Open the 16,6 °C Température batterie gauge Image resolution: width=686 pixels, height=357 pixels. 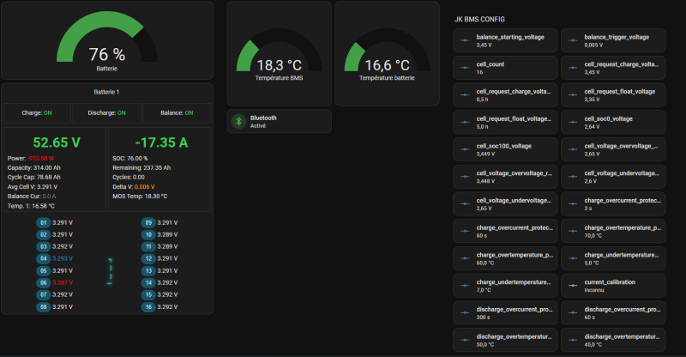[388, 53]
